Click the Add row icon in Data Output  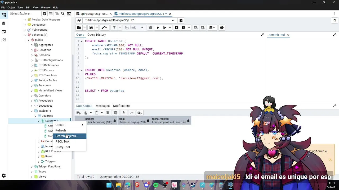tap(79, 113)
